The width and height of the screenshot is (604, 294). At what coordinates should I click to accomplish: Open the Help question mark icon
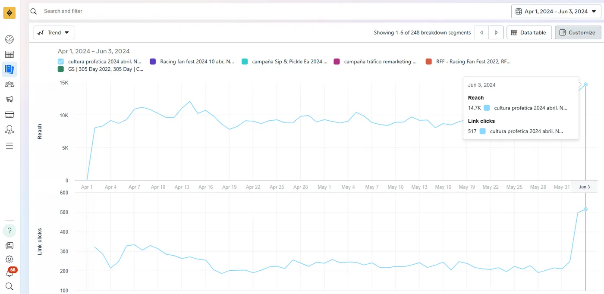click(9, 231)
